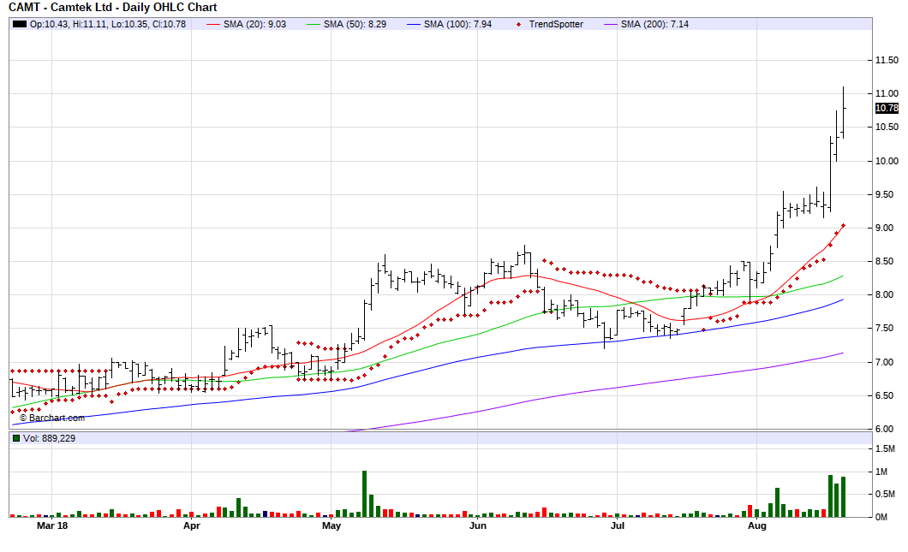Screen dimensions: 908x552
Task: Click the SMA (100): 7.94 label
Action: [457, 24]
